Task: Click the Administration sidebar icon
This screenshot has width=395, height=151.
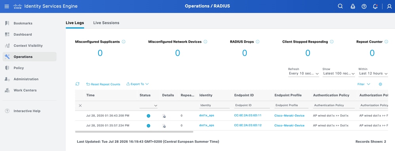Action: tap(7, 79)
